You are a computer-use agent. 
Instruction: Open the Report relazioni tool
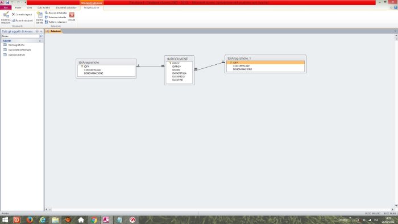[x=22, y=20]
